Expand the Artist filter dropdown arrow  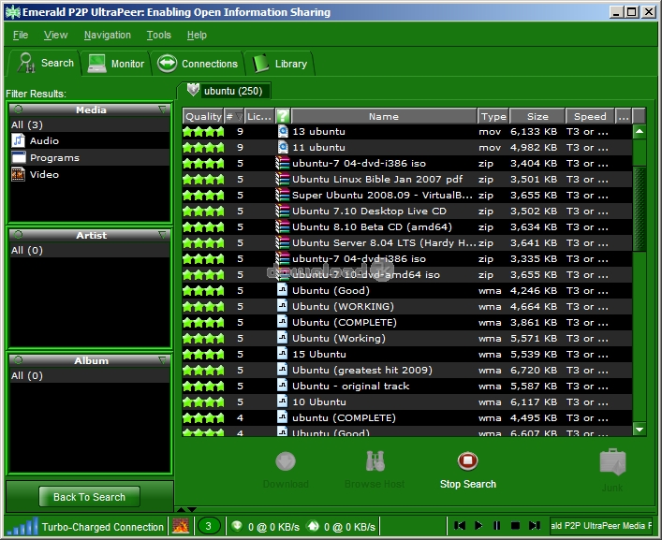[x=162, y=235]
